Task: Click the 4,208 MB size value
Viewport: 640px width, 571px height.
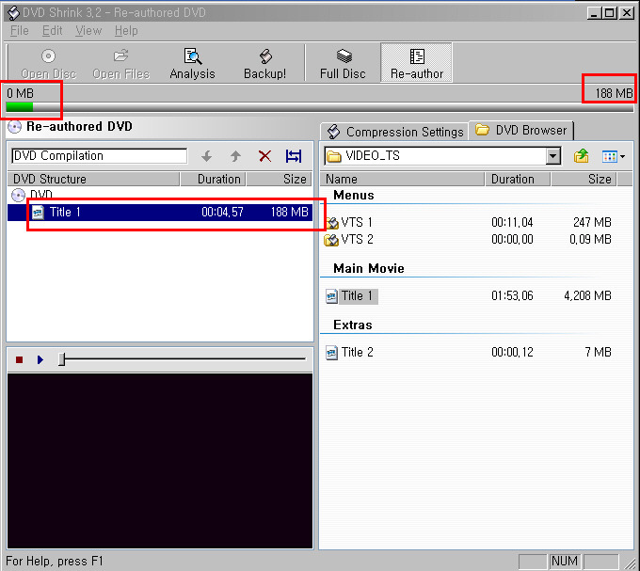Action: coord(587,296)
